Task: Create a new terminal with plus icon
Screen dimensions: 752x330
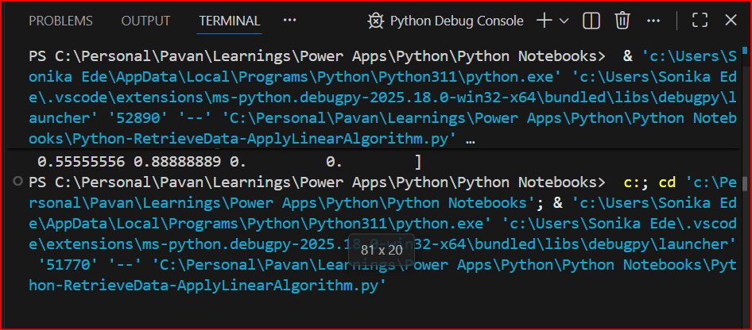Action: click(545, 21)
